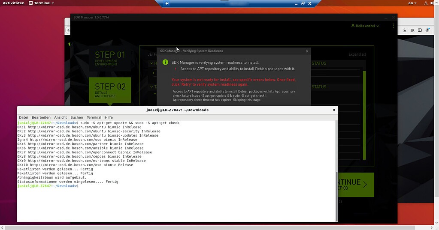Viewport: 439px width, 230px height.
Task: Click the CONTINUE to Step 03 button
Action: pos(356,185)
